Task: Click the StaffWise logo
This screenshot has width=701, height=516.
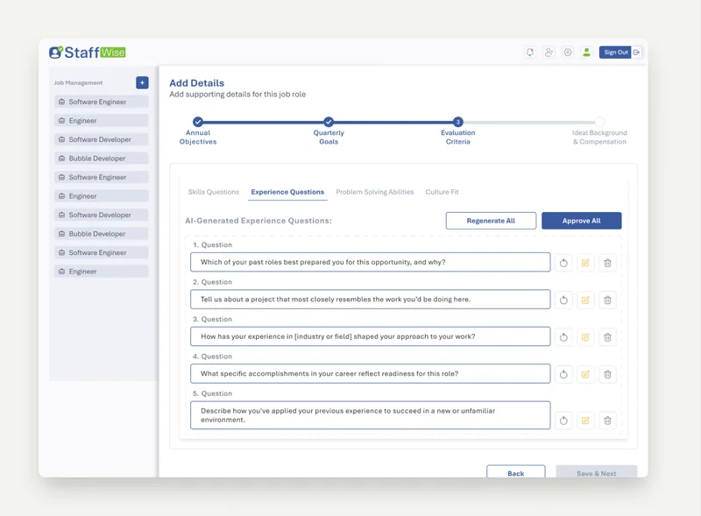Action: [x=88, y=53]
